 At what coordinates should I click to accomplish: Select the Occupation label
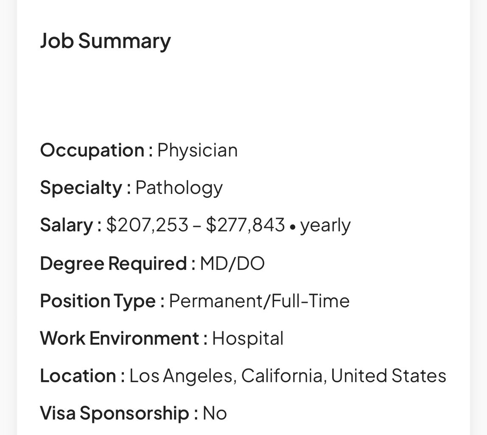(x=92, y=150)
